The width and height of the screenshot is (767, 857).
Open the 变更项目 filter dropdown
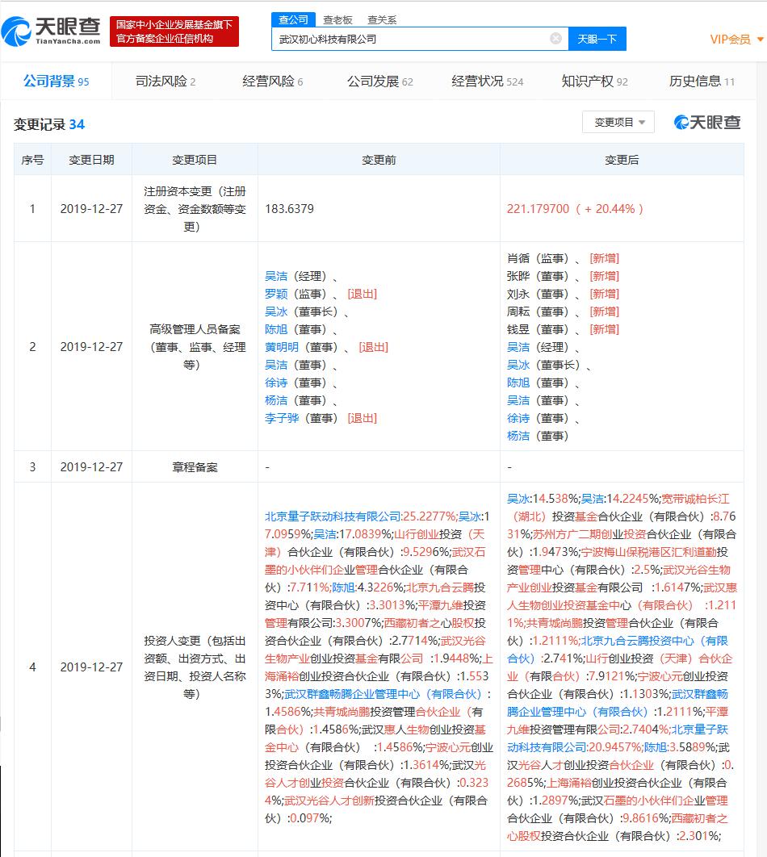(618, 121)
